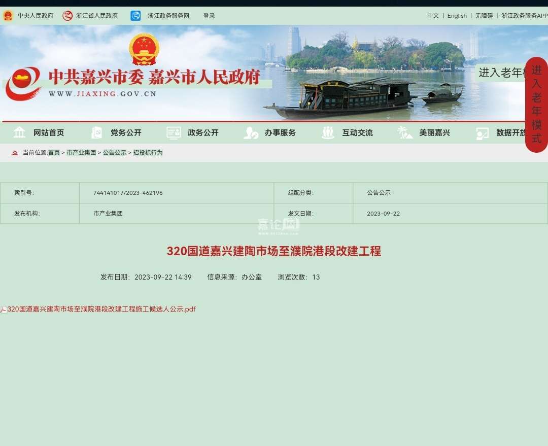Enable 进入老年模式 red side button
This screenshot has height=446, width=548.
pyautogui.click(x=536, y=105)
